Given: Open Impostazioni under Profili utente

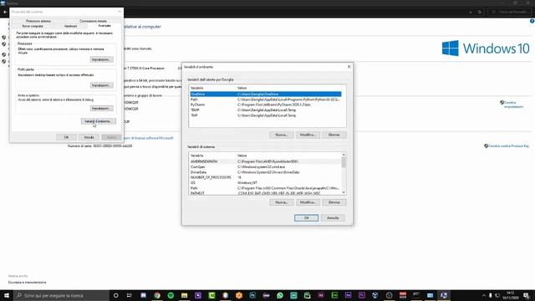Looking at the screenshot, I should (x=101, y=85).
